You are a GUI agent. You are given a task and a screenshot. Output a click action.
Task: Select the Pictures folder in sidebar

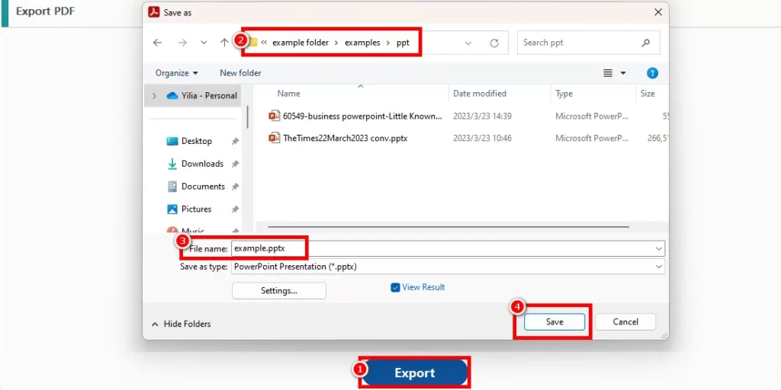pyautogui.click(x=196, y=209)
